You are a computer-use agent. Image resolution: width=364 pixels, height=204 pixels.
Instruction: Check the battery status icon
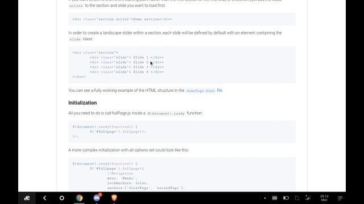pos(286,198)
